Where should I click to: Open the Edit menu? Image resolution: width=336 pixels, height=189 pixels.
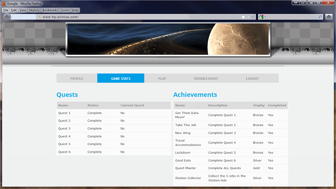14,10
